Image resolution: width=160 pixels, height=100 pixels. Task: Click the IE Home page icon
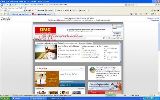point(131,14)
